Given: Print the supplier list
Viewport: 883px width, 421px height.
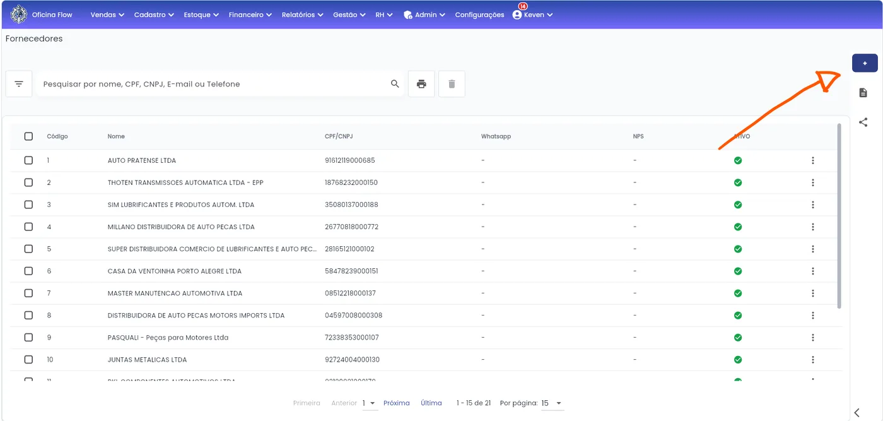Looking at the screenshot, I should pyautogui.click(x=421, y=84).
